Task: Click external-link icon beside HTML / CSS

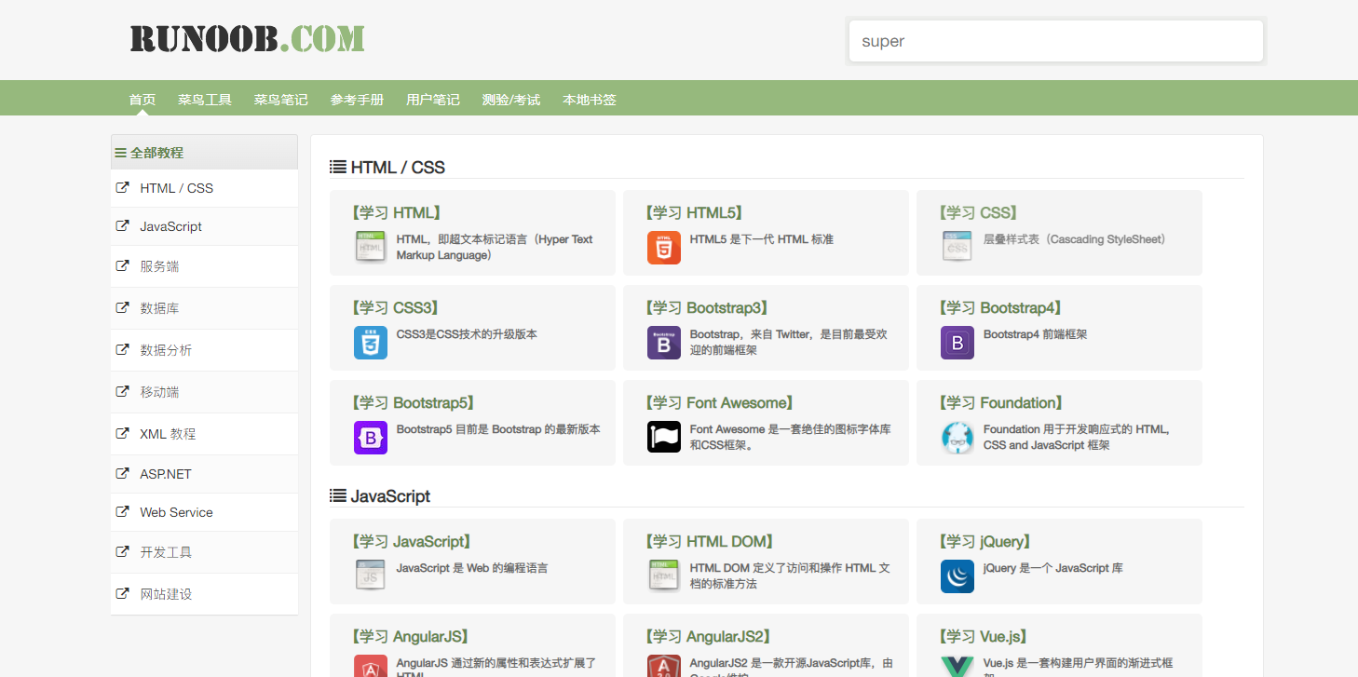Action: point(122,187)
